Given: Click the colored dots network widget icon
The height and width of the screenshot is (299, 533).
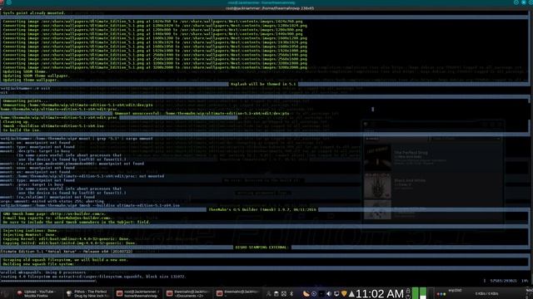Looking at the screenshot, I should [441, 294].
